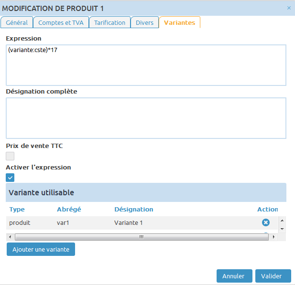This screenshot has width=295, height=285.
Task: Open the Général tab
Action: (17, 22)
